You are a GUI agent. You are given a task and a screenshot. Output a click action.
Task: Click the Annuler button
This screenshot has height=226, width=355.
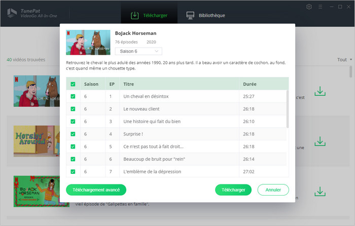pyautogui.click(x=273, y=190)
